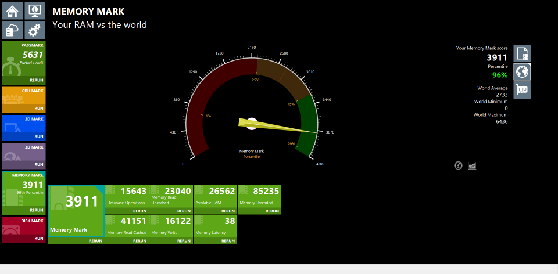Select the Disk Mark tile

tap(24, 226)
